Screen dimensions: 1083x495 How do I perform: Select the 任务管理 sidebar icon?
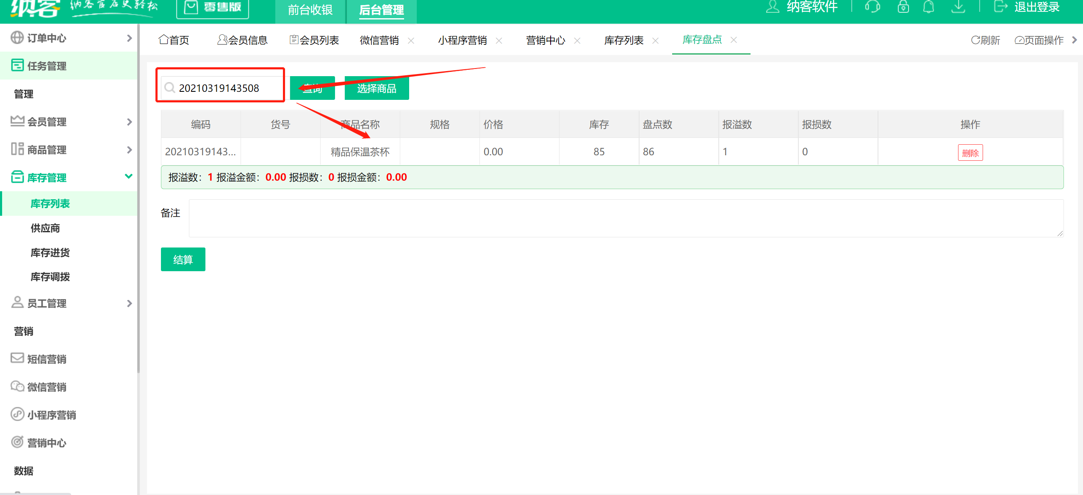click(x=17, y=66)
